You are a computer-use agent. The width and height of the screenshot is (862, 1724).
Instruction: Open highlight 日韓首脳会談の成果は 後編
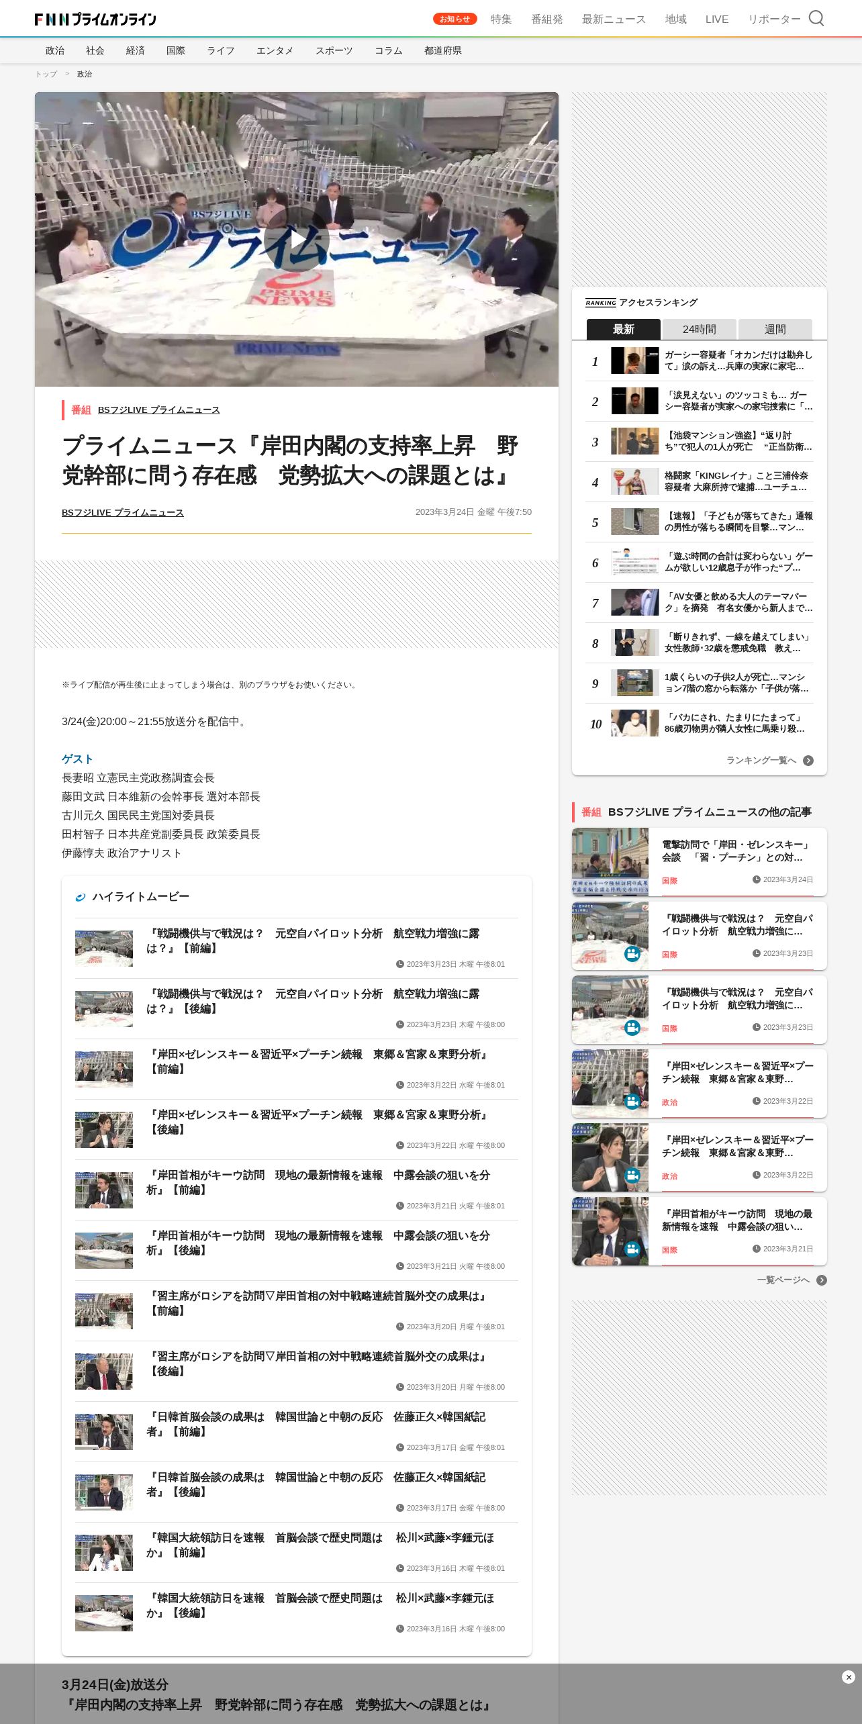point(296,1492)
